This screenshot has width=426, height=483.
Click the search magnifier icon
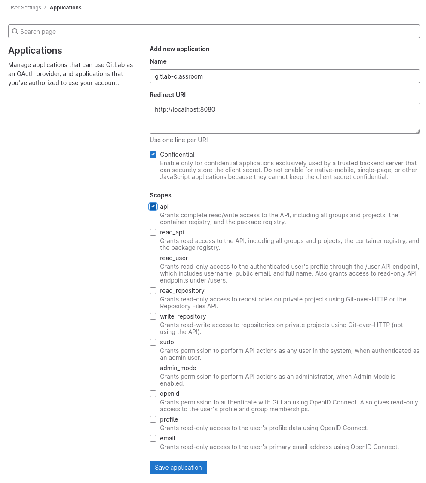coord(15,31)
